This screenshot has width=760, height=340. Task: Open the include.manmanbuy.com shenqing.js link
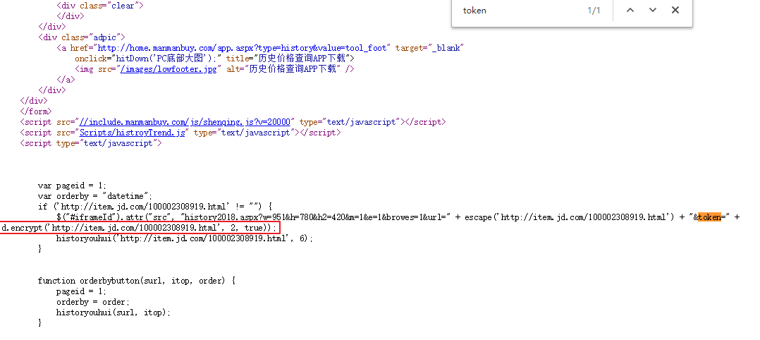pyautogui.click(x=185, y=122)
